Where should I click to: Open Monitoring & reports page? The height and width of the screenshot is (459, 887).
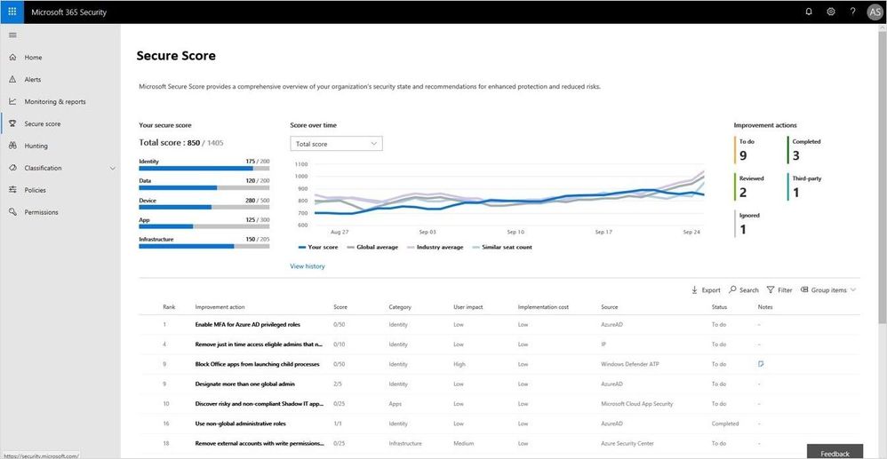pyautogui.click(x=55, y=102)
